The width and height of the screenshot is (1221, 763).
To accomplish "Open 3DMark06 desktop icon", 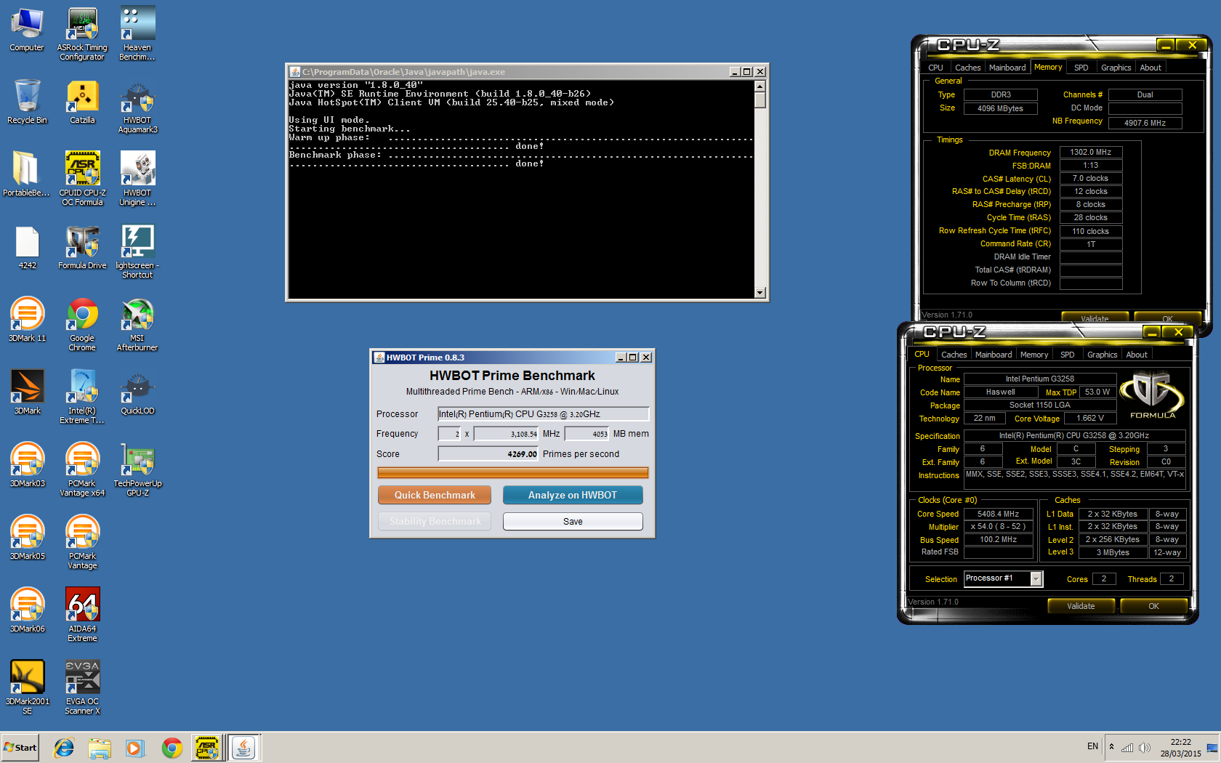I will point(27,610).
